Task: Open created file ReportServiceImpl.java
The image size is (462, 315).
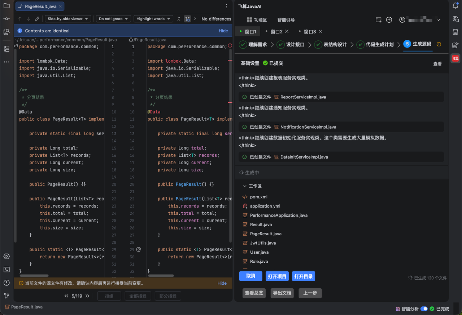Action: 303,97
